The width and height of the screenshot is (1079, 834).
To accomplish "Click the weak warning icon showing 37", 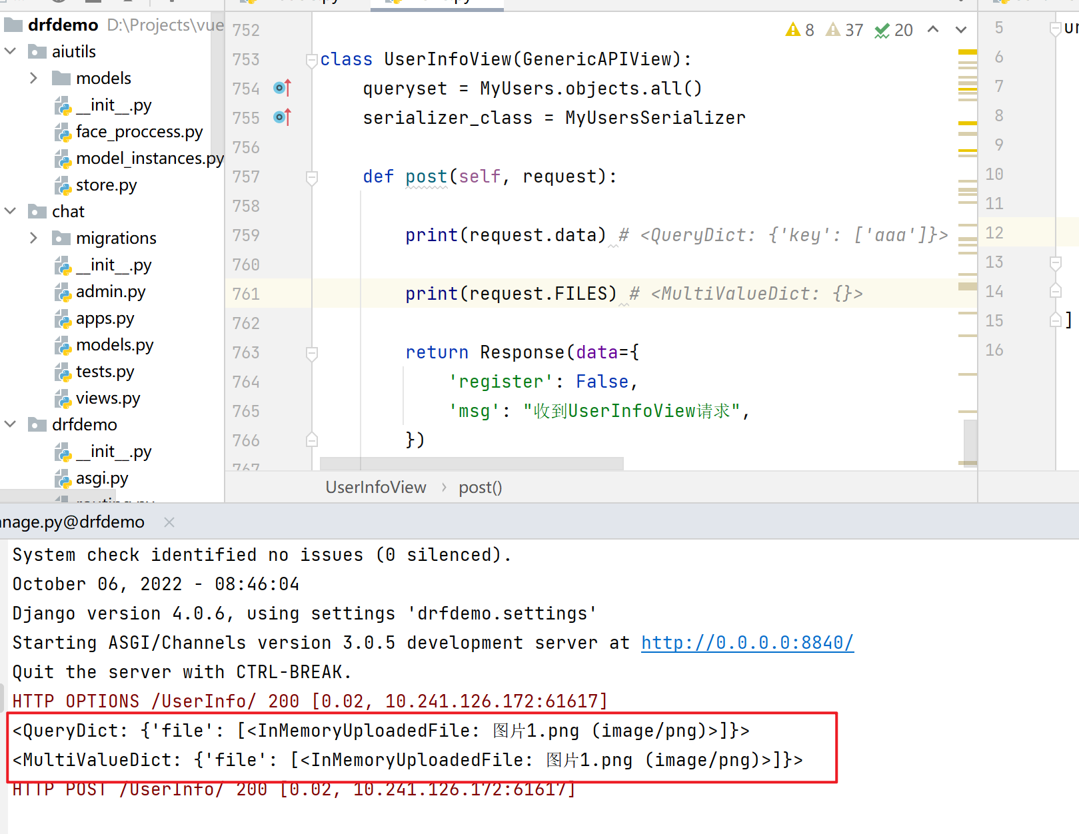I will coord(844,30).
